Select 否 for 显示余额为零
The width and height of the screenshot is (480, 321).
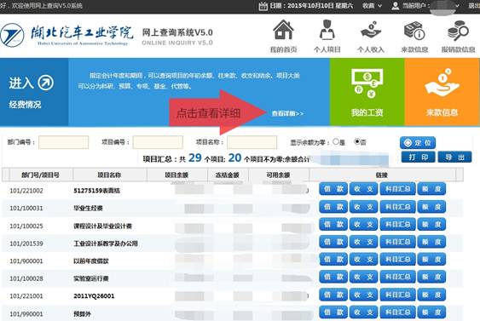pyautogui.click(x=357, y=141)
